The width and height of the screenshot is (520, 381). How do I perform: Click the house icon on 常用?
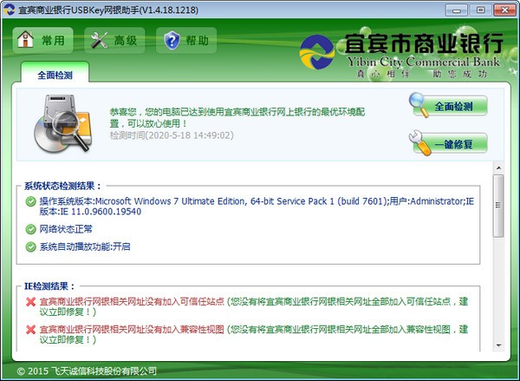(x=25, y=40)
